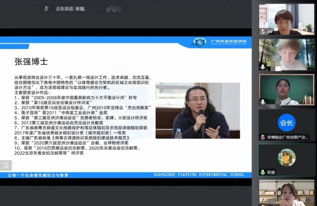Click the muted microphone icon in the top bar

[47, 8]
